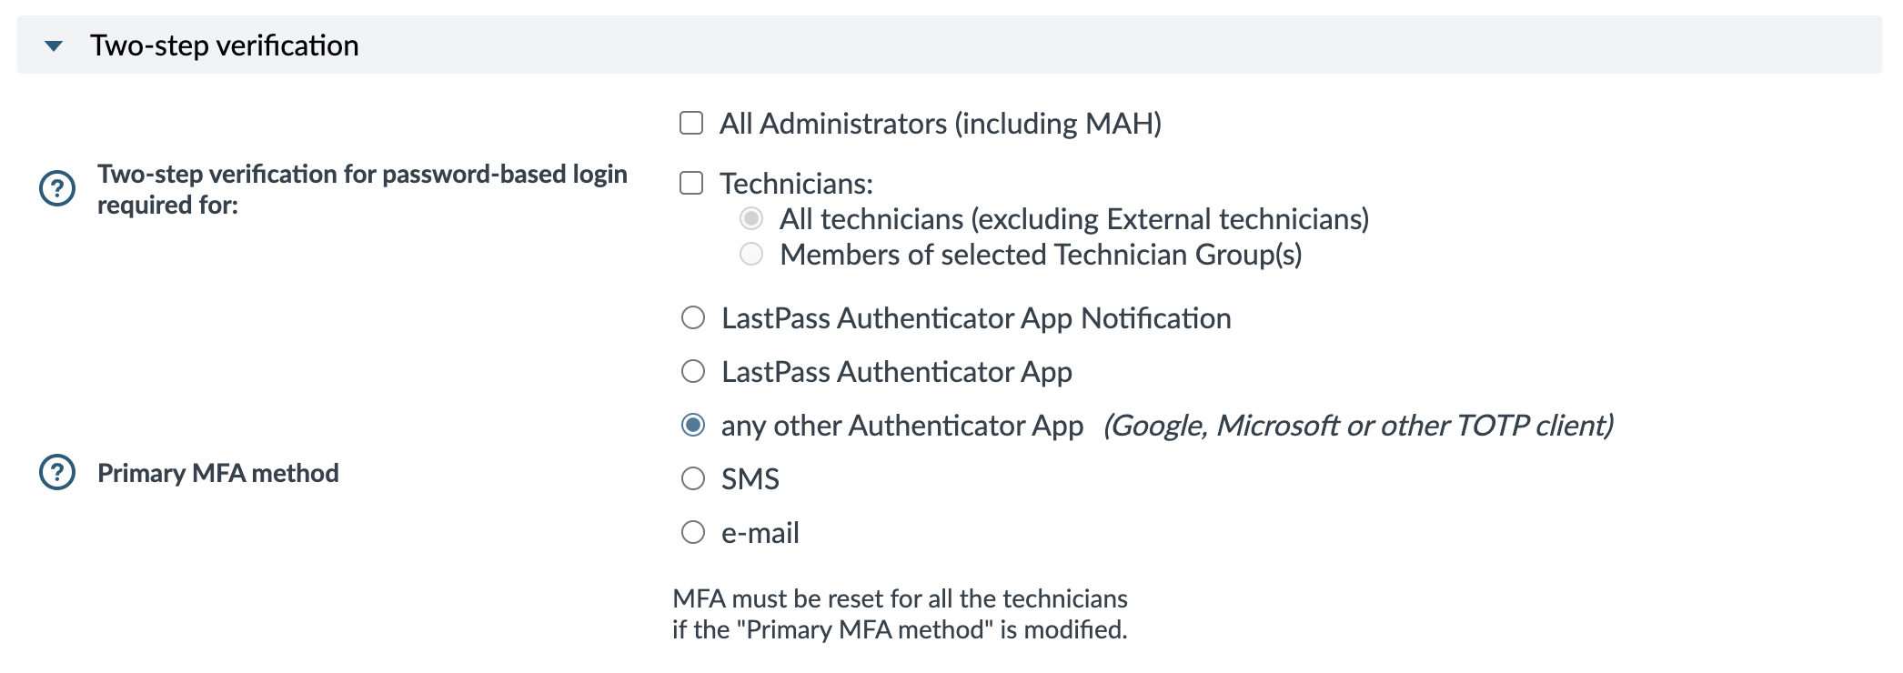Screen dimensions: 1903x673
Task: Pick LastPass Authenticator App option
Action: point(692,371)
